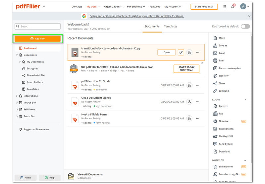The image size is (265, 184).
Task: Click Features in top navigation
Action: pyautogui.click(x=155, y=7)
